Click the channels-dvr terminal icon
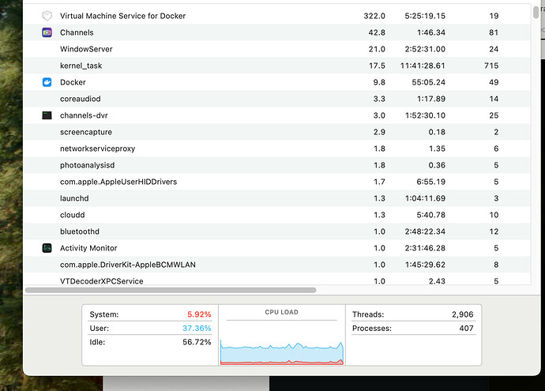Image resolution: width=545 pixels, height=391 pixels. 47,115
